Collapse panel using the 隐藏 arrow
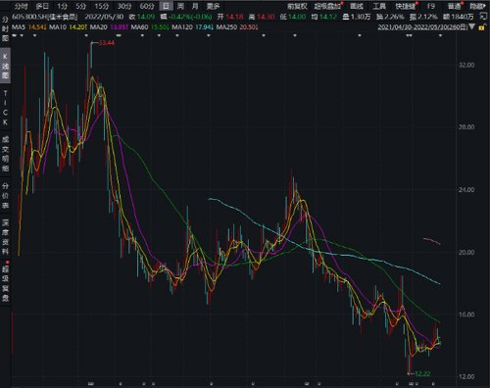The height and width of the screenshot is (388, 490). click(477, 6)
